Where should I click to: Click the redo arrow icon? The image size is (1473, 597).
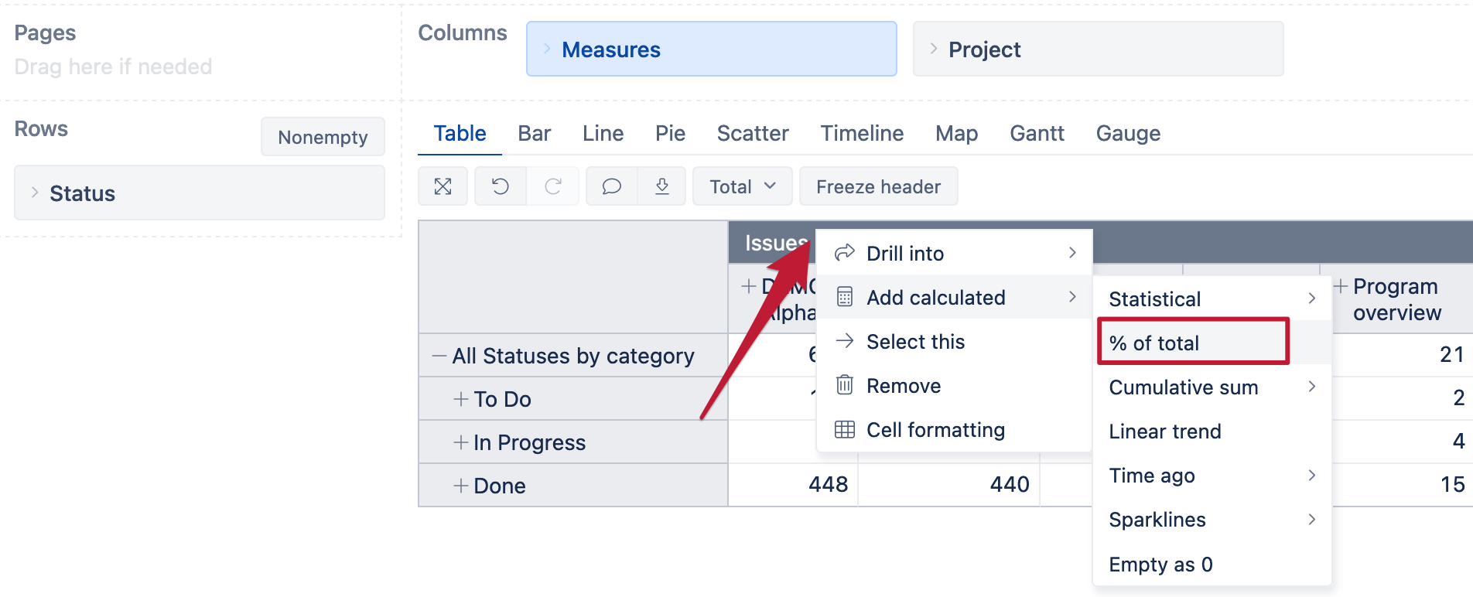[x=553, y=186]
